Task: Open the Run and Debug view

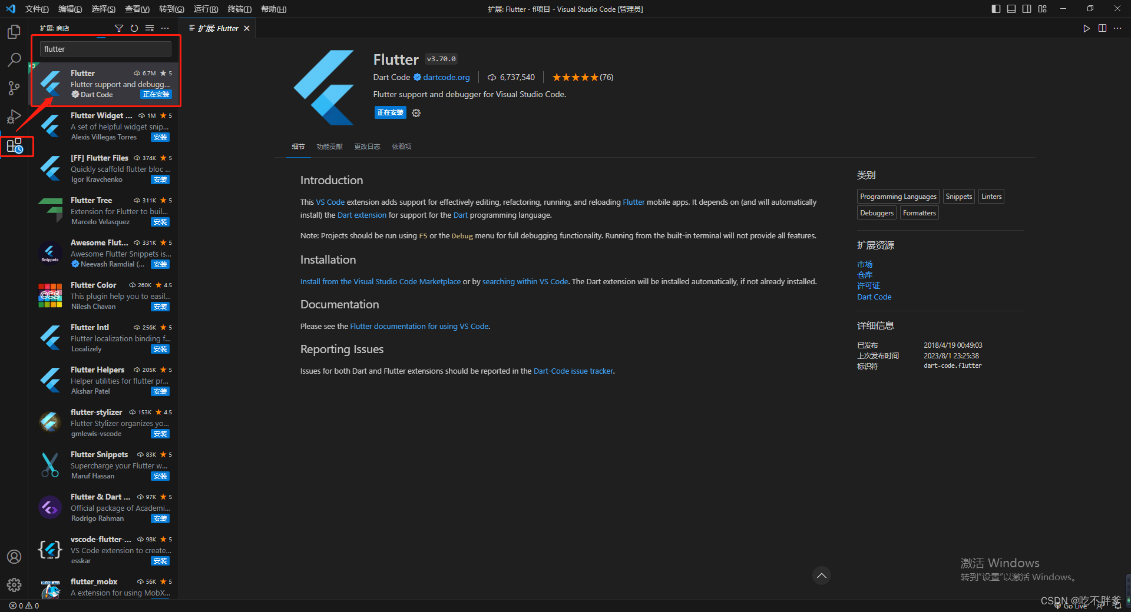Action: [14, 117]
